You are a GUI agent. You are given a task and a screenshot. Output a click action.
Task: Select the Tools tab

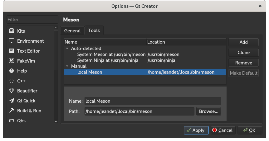pyautogui.click(x=94, y=31)
